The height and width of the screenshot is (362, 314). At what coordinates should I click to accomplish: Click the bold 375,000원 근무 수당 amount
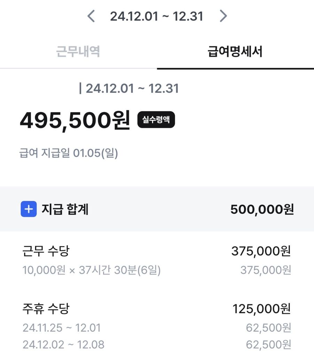(261, 251)
